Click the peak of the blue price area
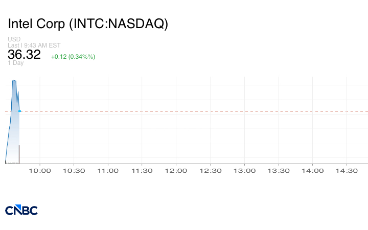The image size is (368, 230). click(14, 81)
